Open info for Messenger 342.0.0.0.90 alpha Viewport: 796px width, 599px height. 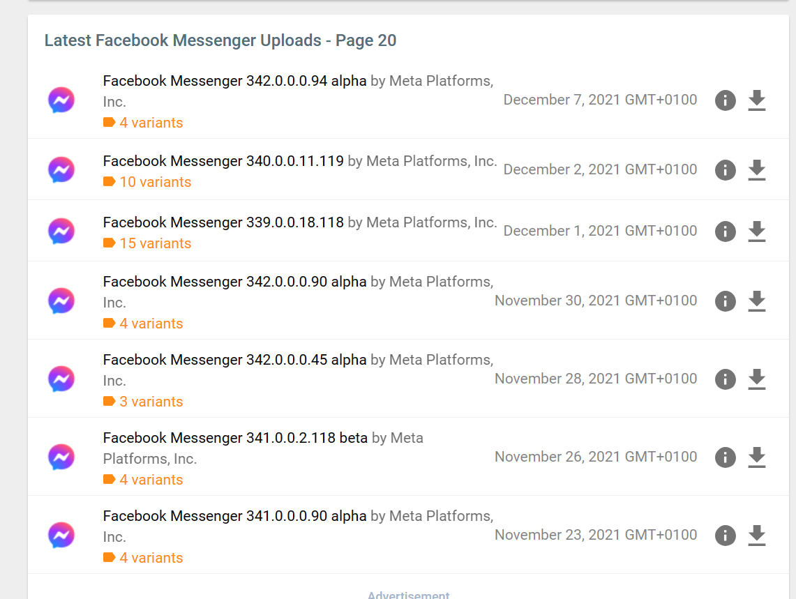pos(725,301)
